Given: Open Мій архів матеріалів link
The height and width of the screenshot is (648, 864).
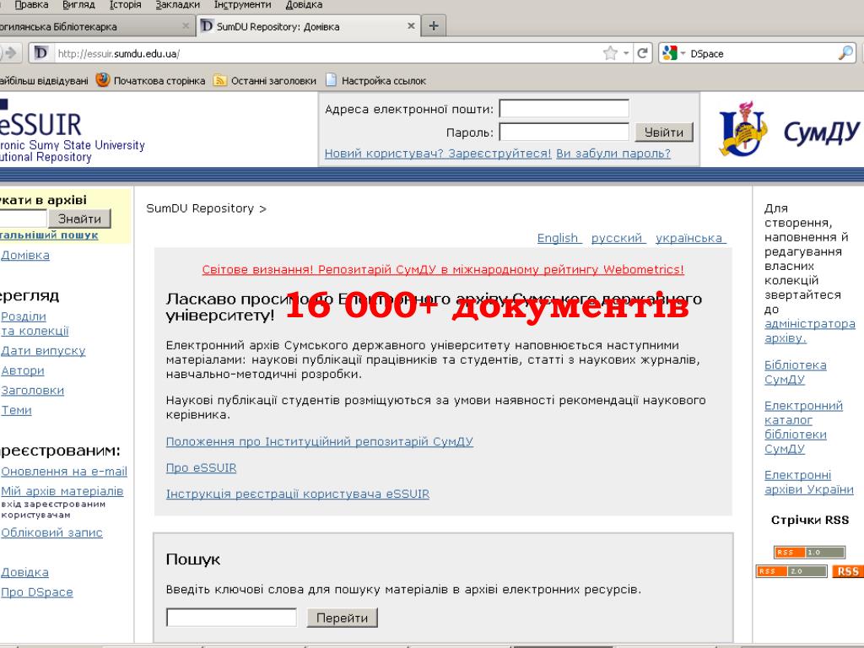Looking at the screenshot, I should click(62, 491).
